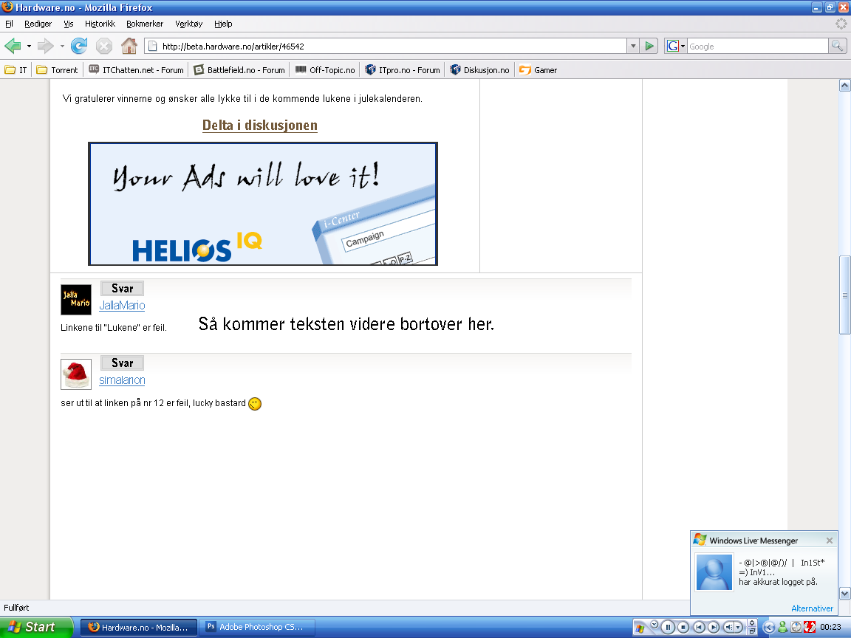Screen dimensions: 851x638
Task: Open the back history dropdown arrow
Action: tap(29, 46)
